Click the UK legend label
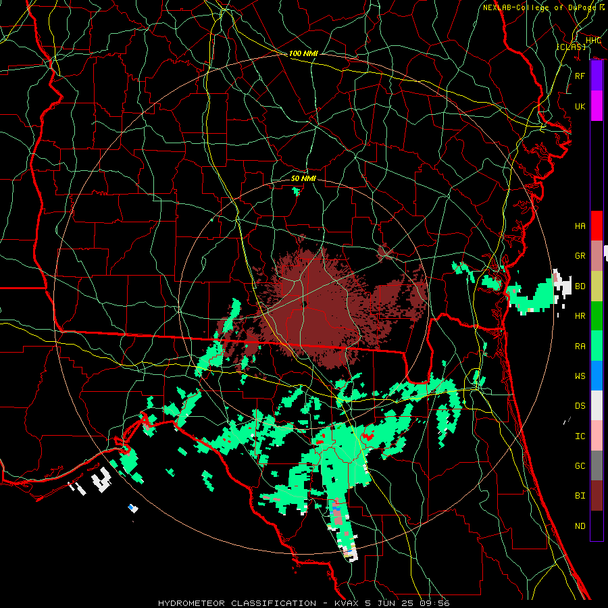This screenshot has height=608, width=608. pyautogui.click(x=580, y=106)
